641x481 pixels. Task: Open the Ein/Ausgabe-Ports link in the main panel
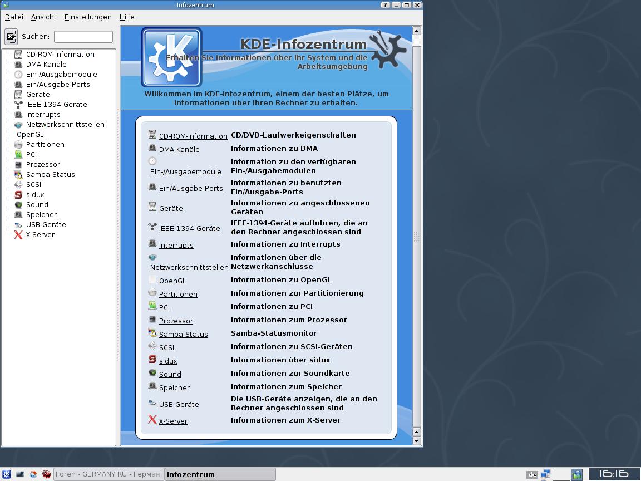point(191,189)
